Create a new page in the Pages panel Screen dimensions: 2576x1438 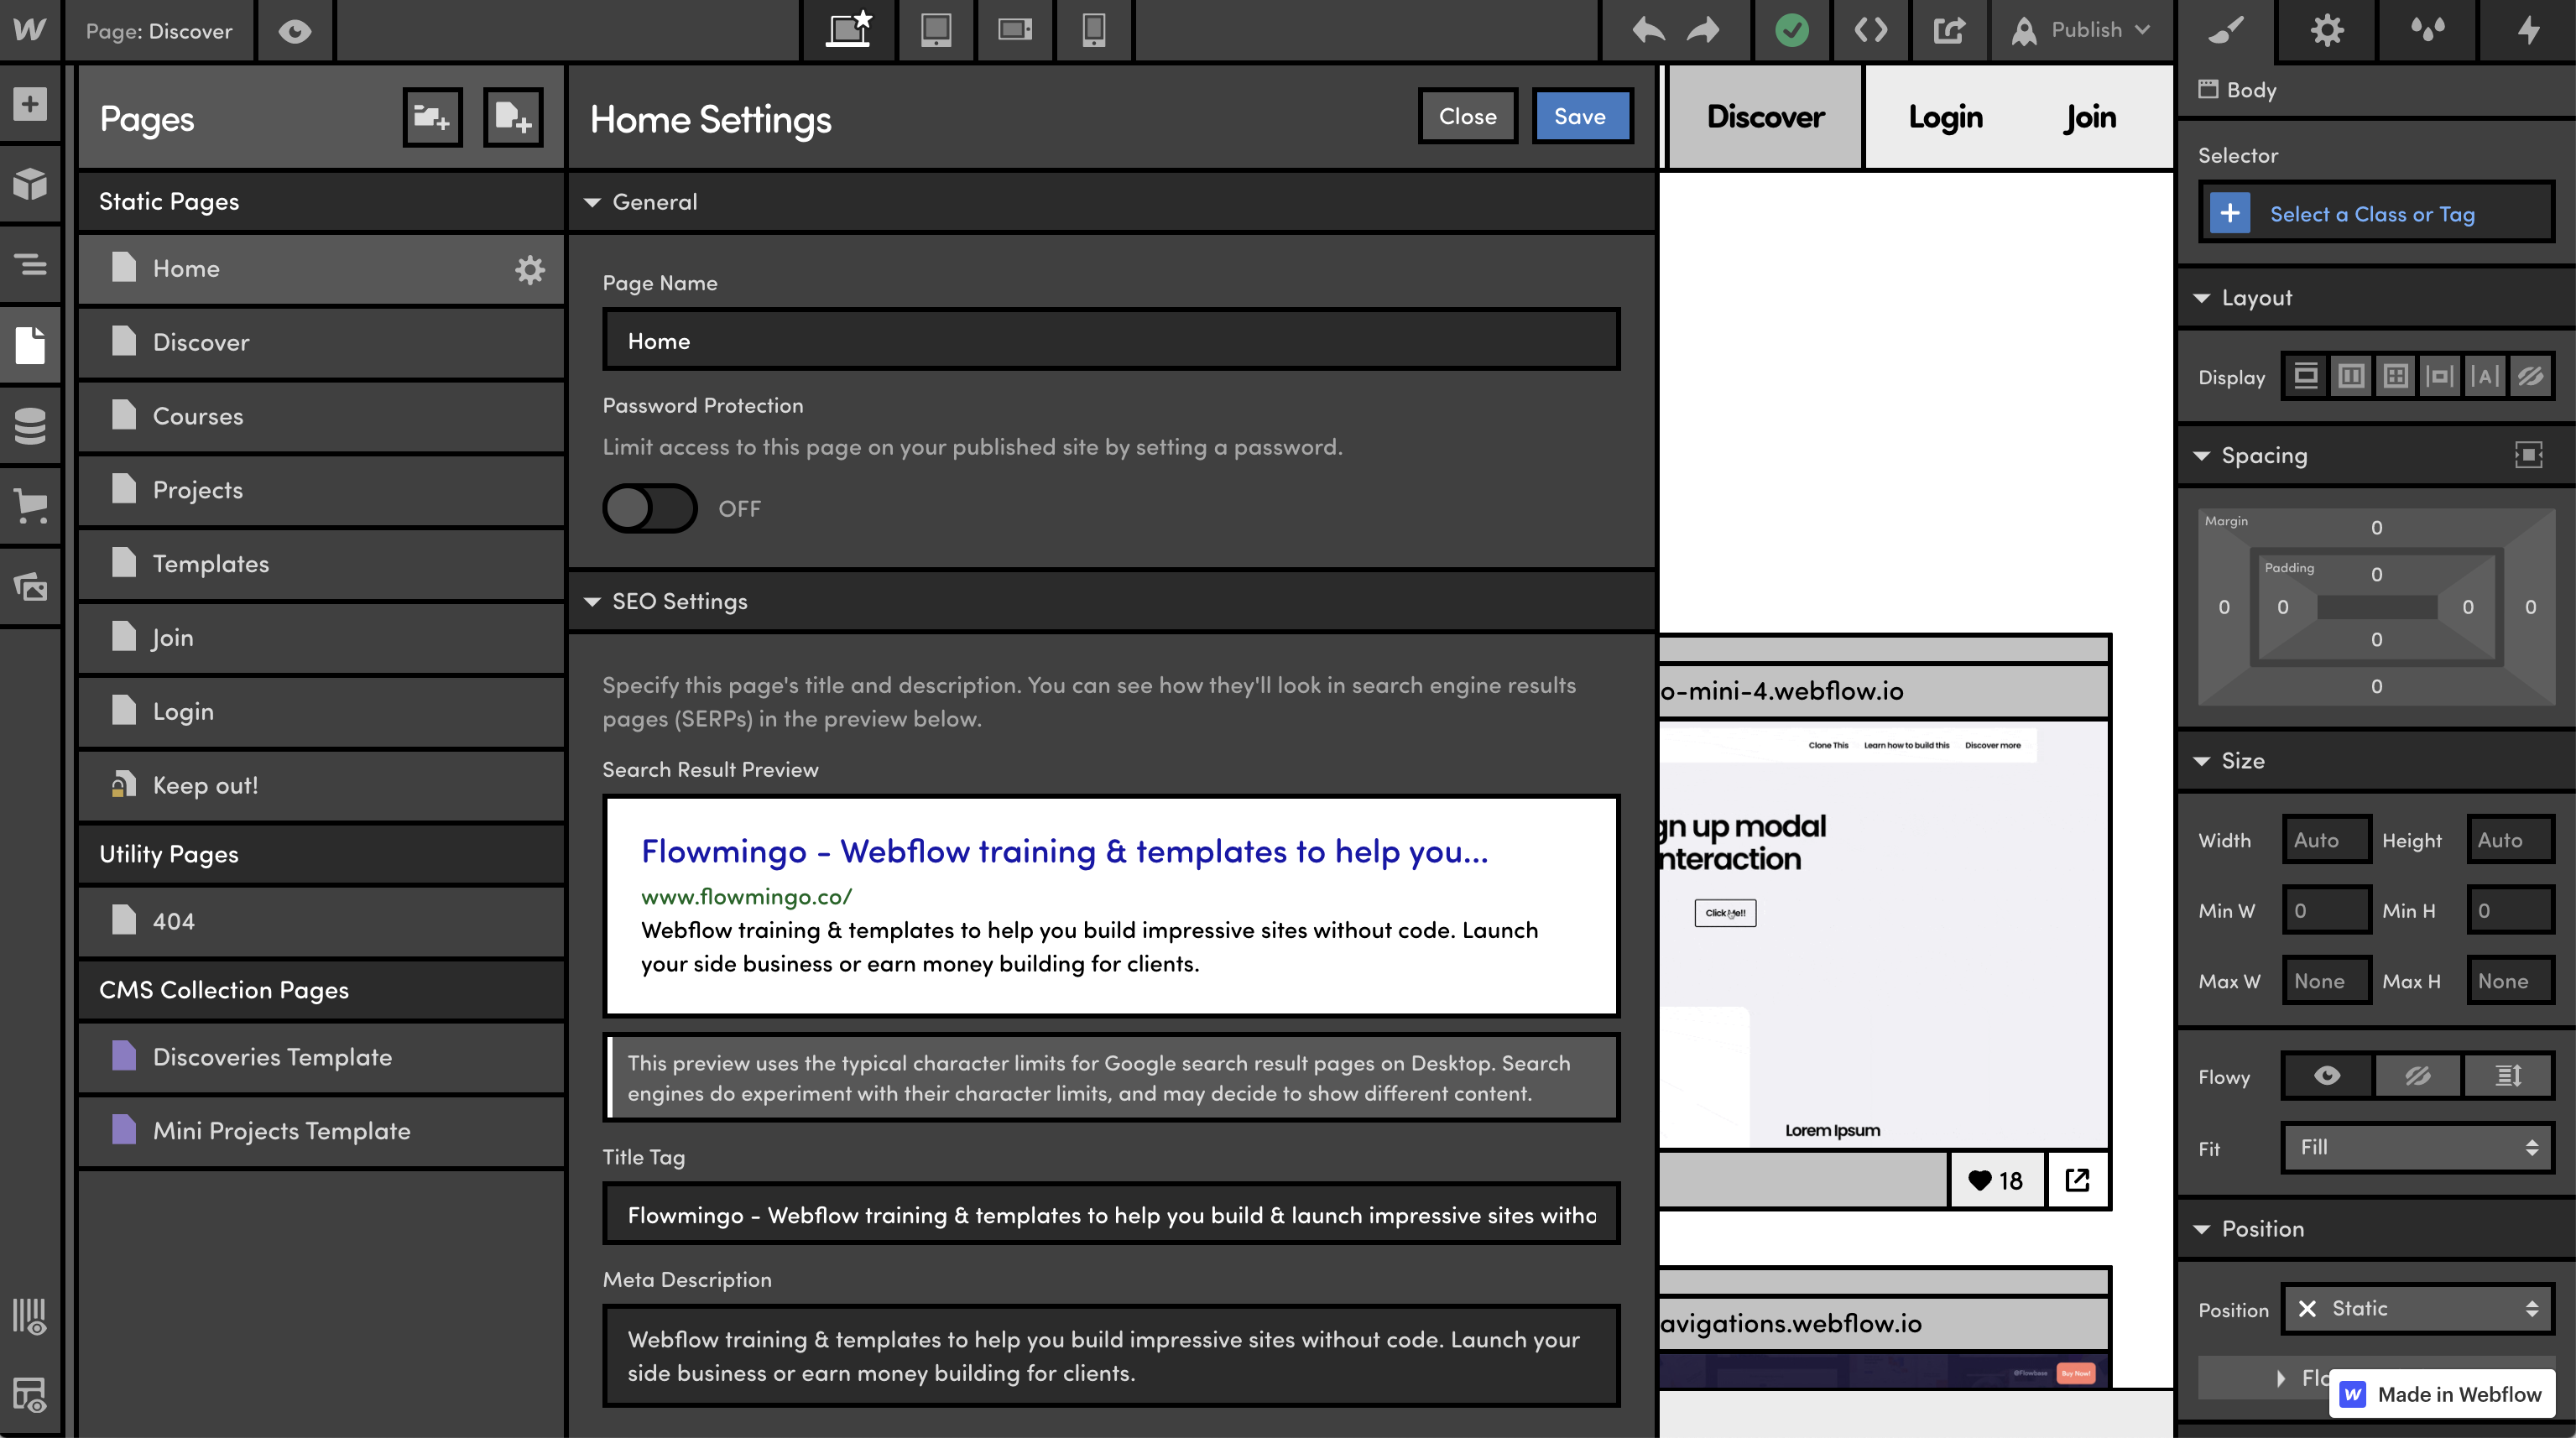[512, 117]
